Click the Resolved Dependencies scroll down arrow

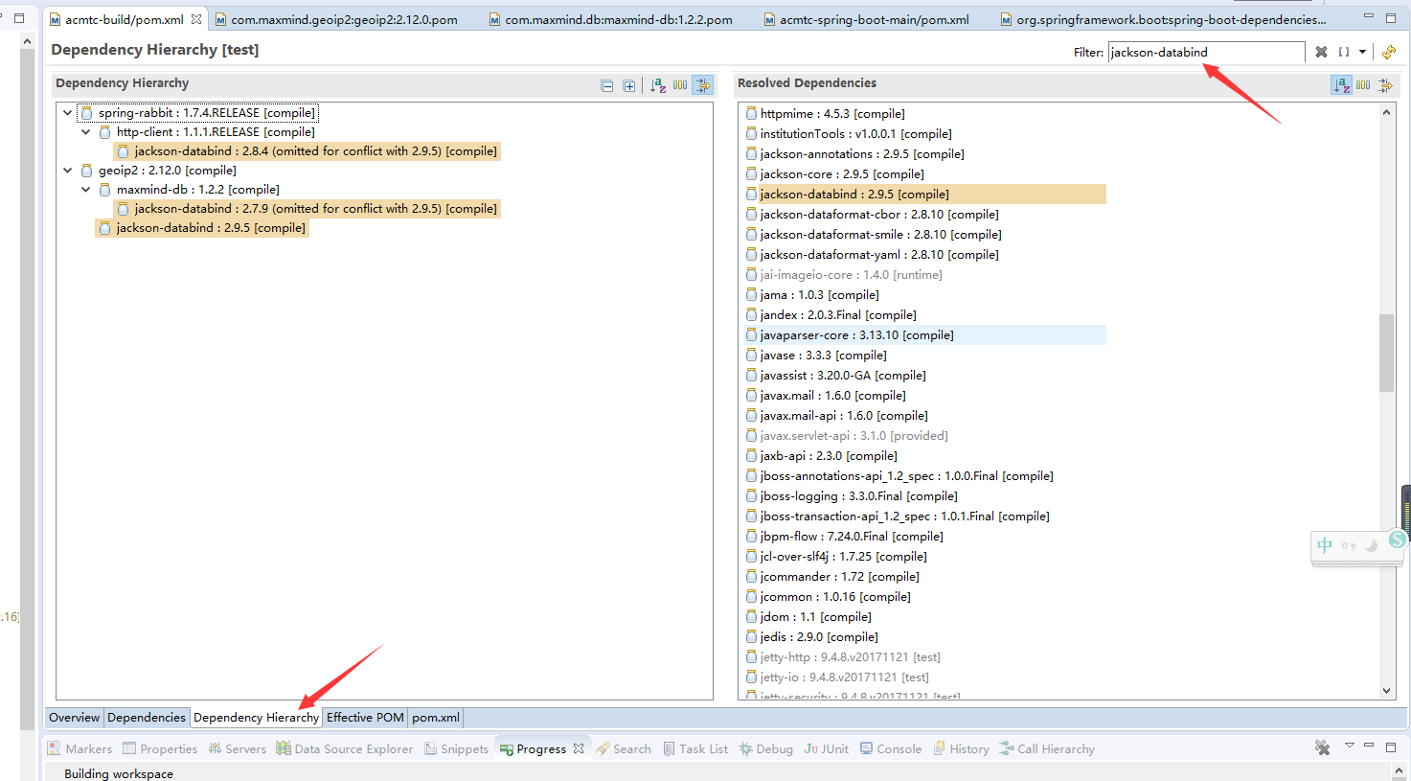pos(1386,691)
